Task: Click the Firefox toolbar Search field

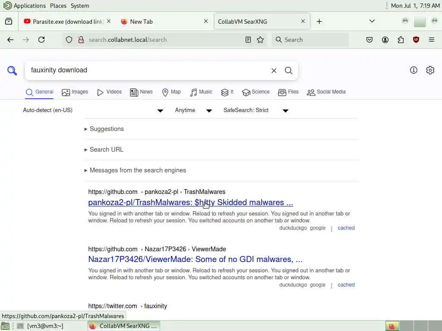Action: [310, 40]
